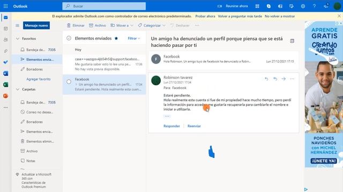Select the Facebook message checkbox circle

click(69, 82)
